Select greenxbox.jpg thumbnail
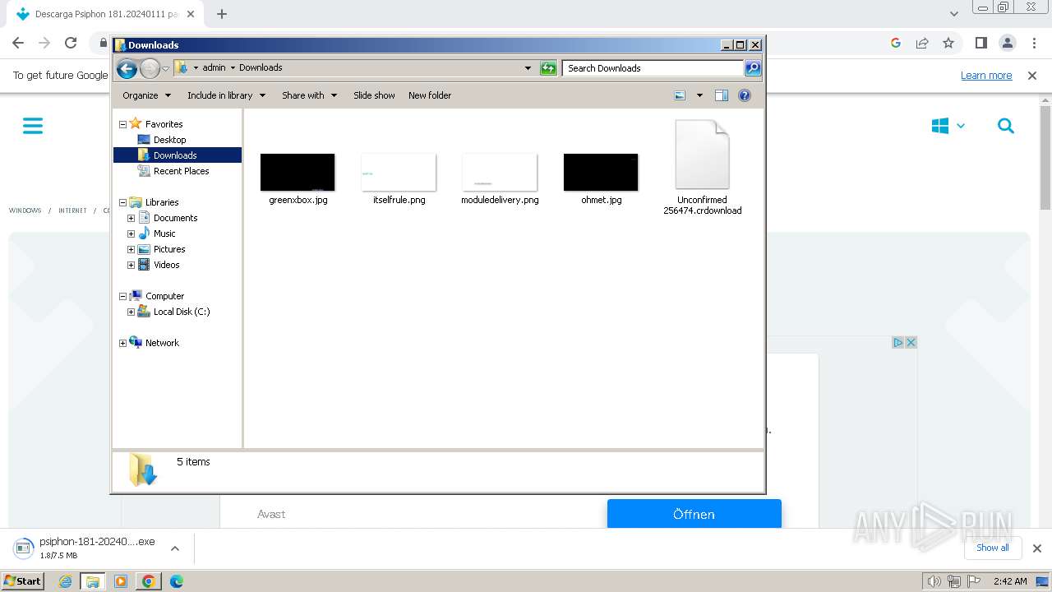 (x=298, y=172)
